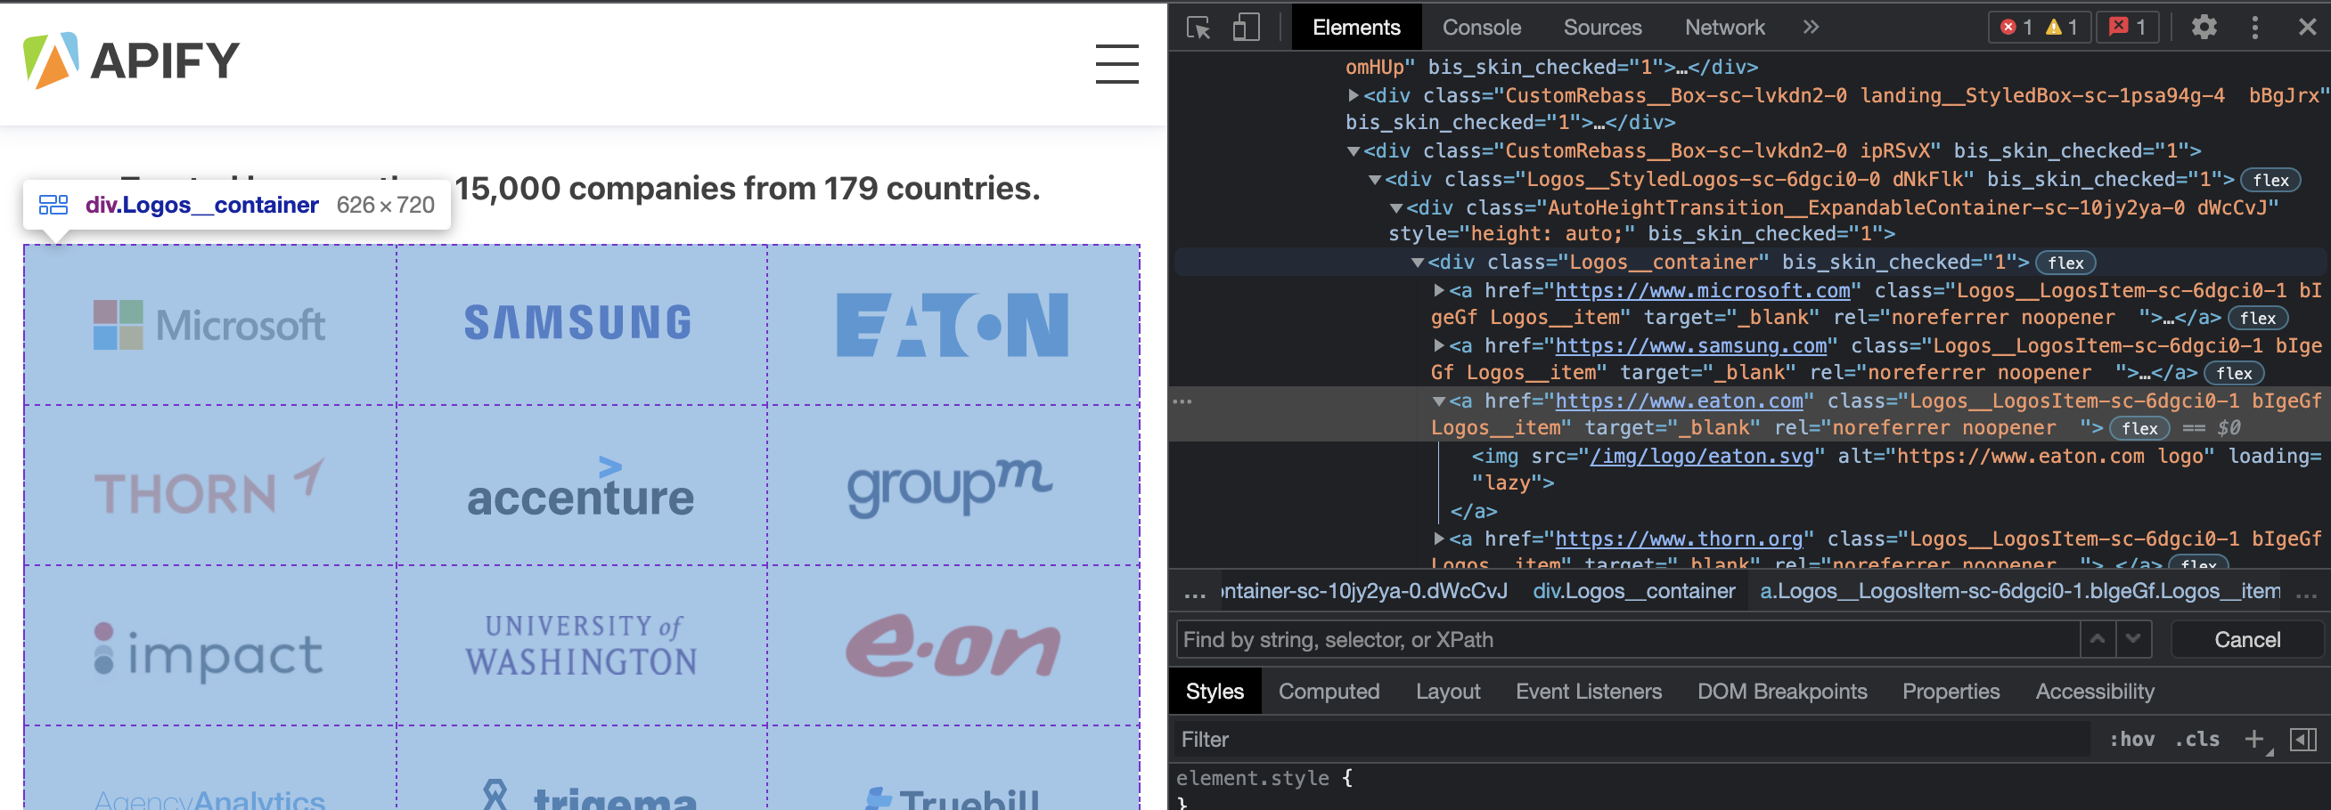This screenshot has height=810, width=2331.
Task: Toggle flex badge on eaton.com anchor
Action: pos(2139,428)
